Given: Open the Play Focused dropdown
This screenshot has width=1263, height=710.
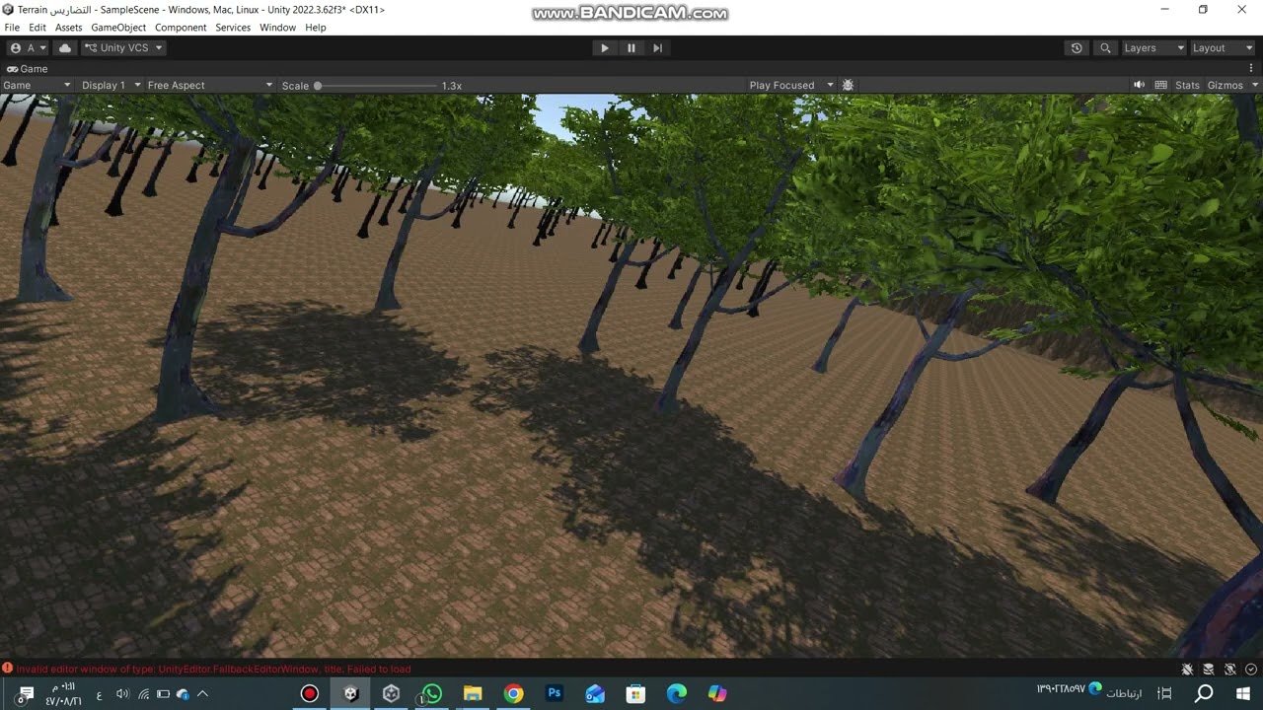Looking at the screenshot, I should (791, 85).
